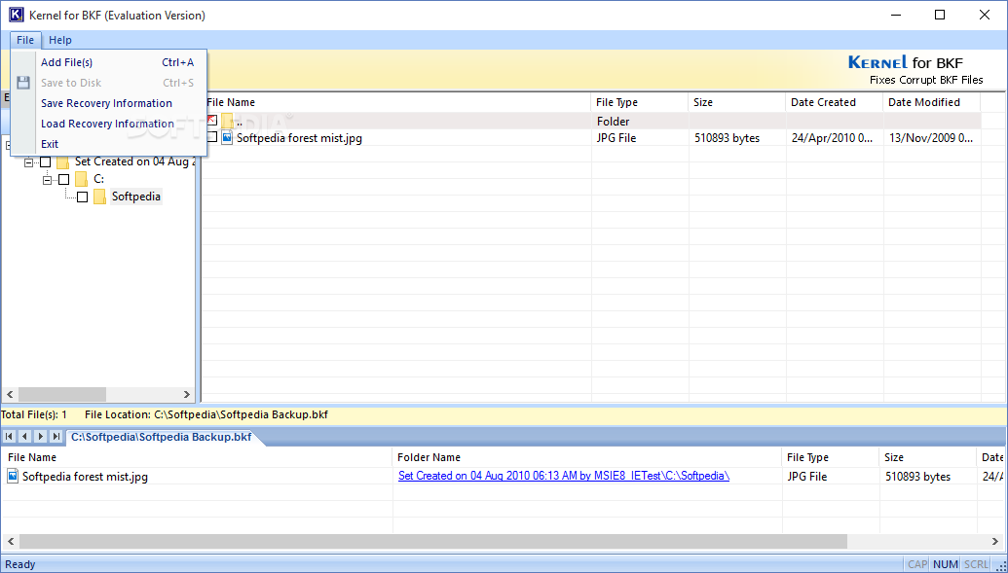Click the Folder type cell in parent row
Screen dimensions: 1008x573
pos(613,121)
